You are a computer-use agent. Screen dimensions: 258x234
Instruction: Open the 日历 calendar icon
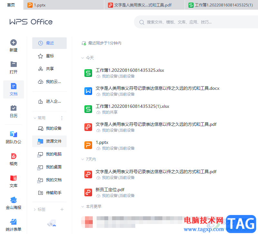coord(14,108)
